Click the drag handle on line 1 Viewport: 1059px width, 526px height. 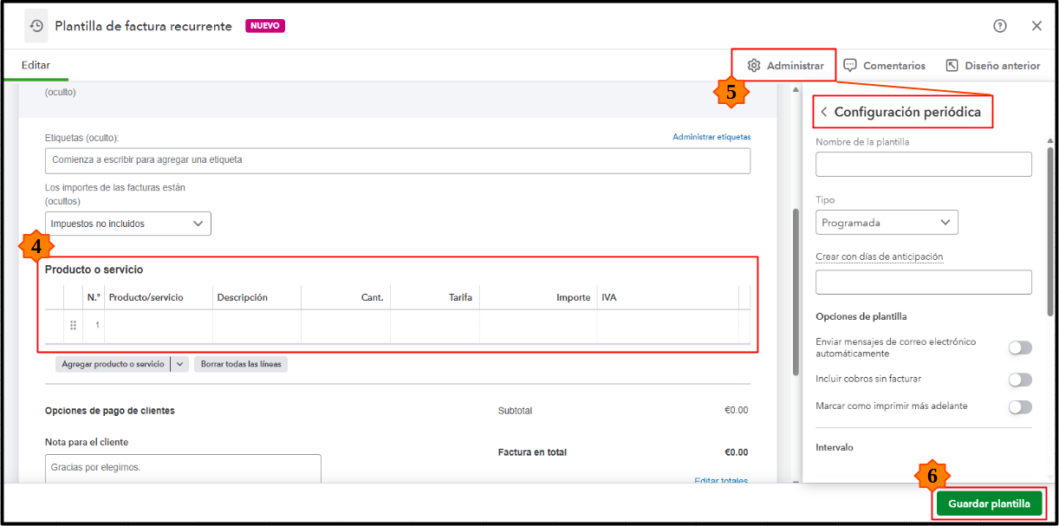tap(73, 325)
